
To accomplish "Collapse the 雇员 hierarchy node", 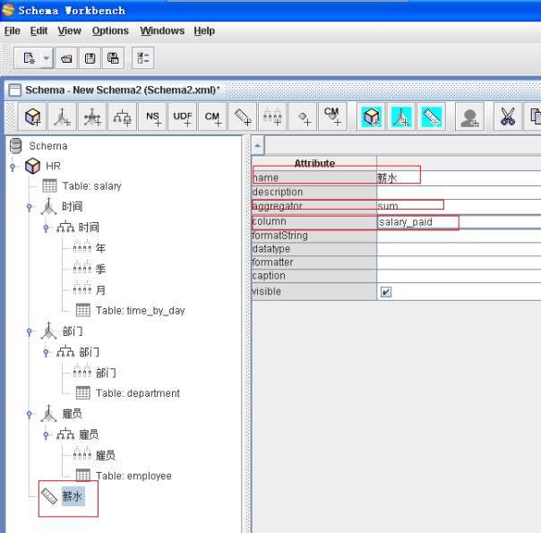I will [46, 435].
